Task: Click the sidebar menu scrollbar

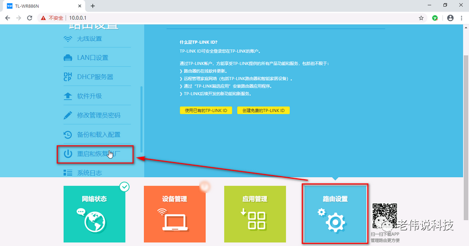Action: tap(141, 120)
